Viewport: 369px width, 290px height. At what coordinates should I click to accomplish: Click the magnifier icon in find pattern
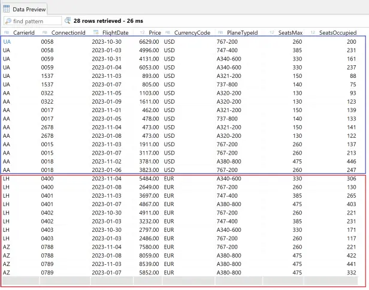tap(8, 21)
